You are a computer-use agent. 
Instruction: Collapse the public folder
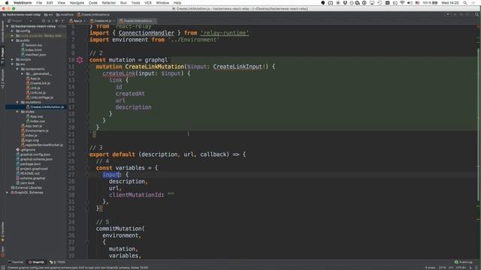click(12, 40)
